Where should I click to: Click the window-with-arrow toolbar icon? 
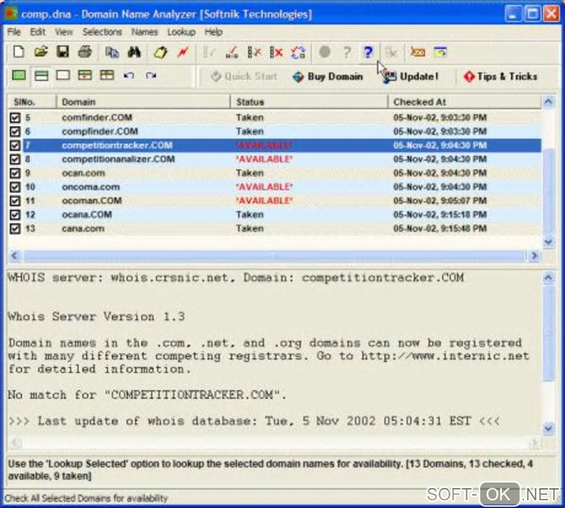[440, 53]
